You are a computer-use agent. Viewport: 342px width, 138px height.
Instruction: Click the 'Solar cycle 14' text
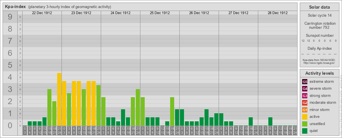(x=319, y=16)
